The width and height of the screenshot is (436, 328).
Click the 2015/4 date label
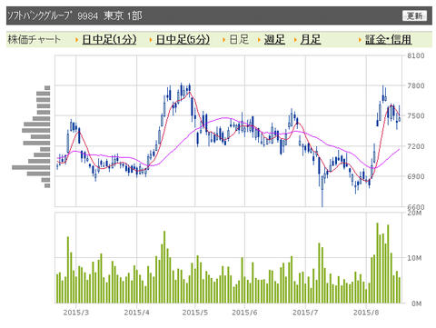[x=136, y=313]
